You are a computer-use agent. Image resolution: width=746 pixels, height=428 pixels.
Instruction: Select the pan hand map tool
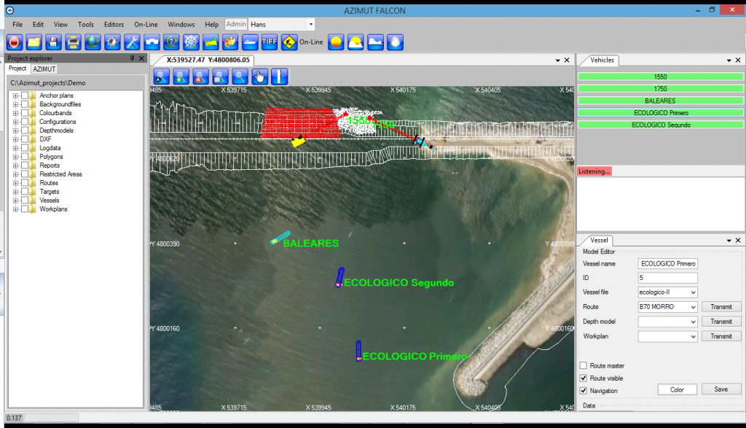click(260, 76)
